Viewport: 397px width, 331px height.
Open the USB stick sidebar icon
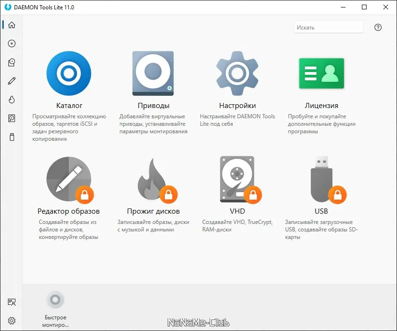coord(12,137)
